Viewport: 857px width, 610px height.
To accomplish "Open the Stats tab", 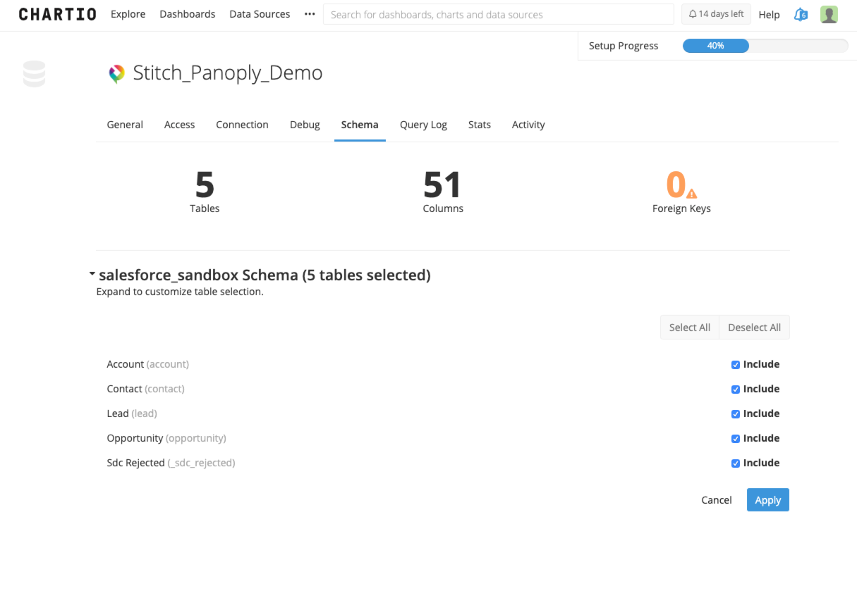I will (x=480, y=125).
